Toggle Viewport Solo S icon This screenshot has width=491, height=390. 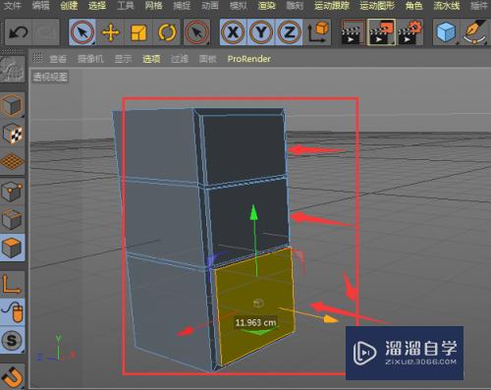click(x=13, y=340)
